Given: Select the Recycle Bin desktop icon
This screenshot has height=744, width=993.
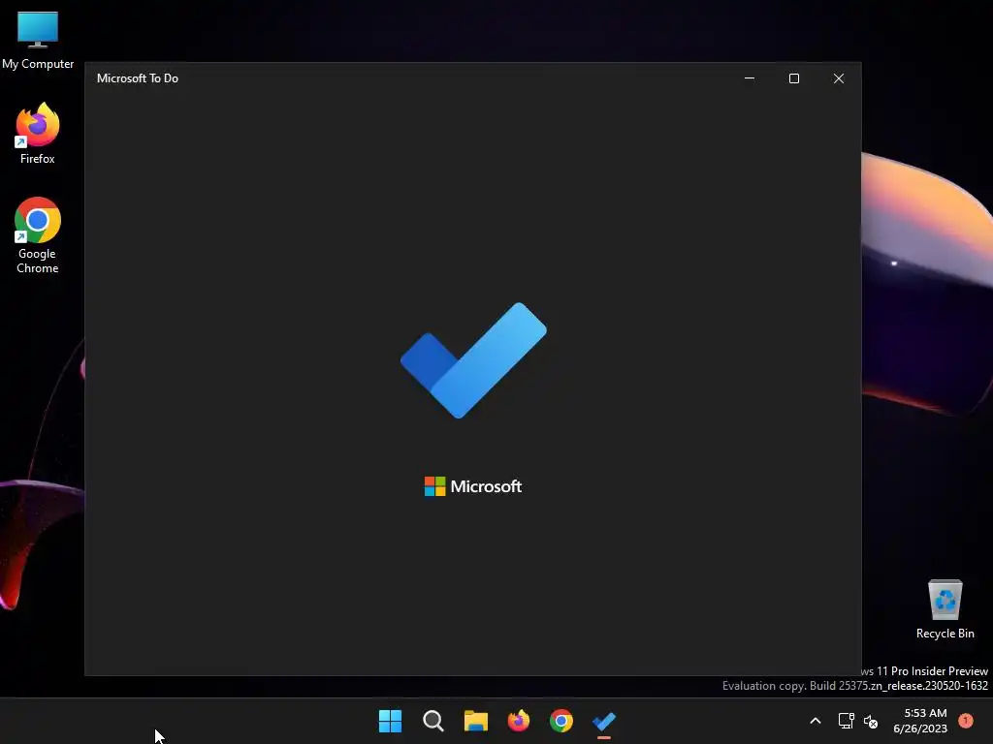Looking at the screenshot, I should (945, 609).
